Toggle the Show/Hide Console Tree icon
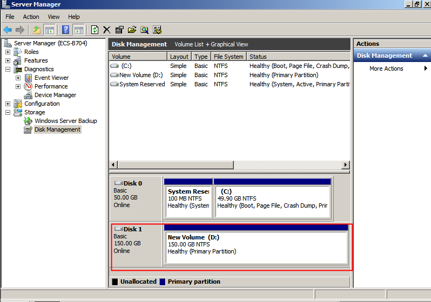 [50, 30]
